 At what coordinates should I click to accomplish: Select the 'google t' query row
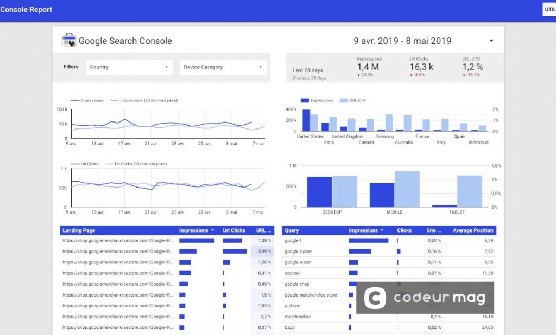tap(389, 241)
